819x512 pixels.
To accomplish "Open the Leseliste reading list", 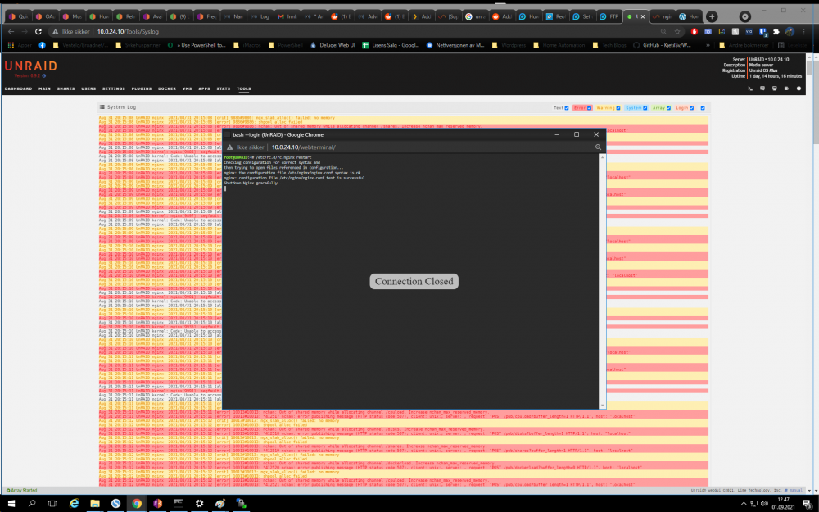I will pyautogui.click(x=792, y=45).
